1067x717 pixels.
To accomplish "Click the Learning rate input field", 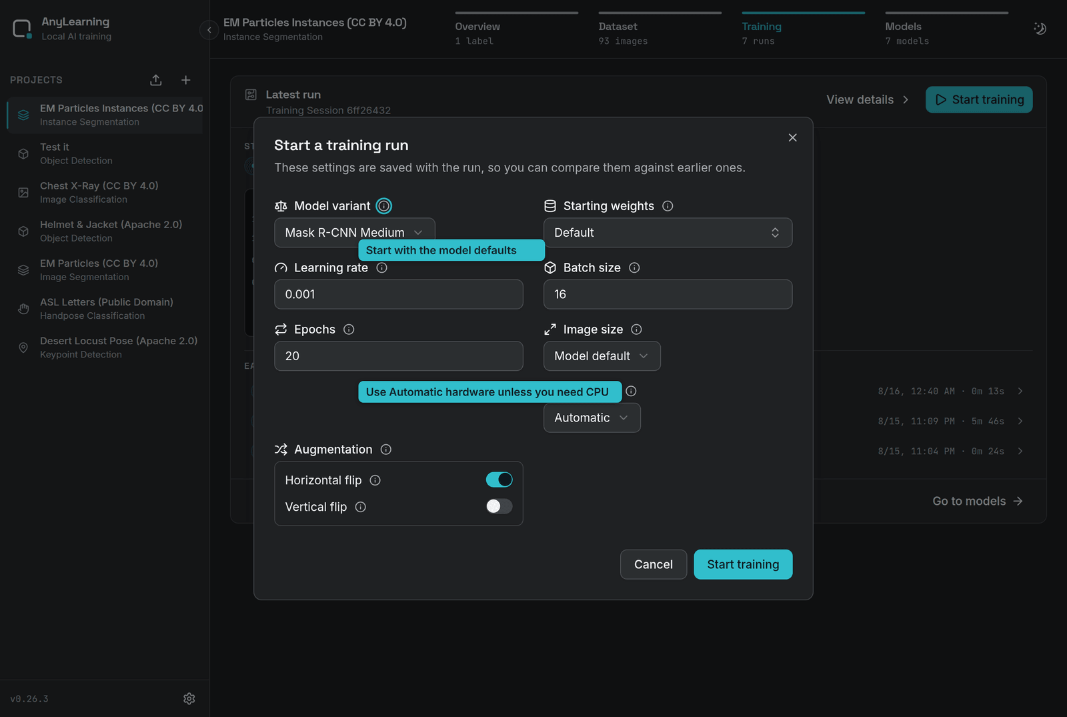I will 399,294.
